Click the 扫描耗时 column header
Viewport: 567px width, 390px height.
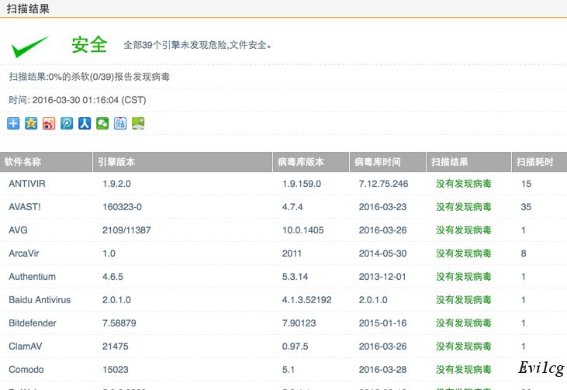coord(535,162)
